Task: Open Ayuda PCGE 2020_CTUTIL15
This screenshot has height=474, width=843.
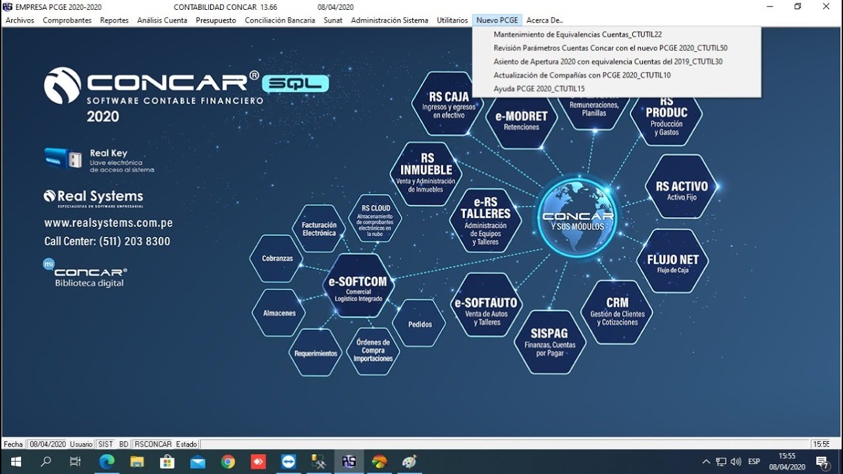Action: point(616,88)
